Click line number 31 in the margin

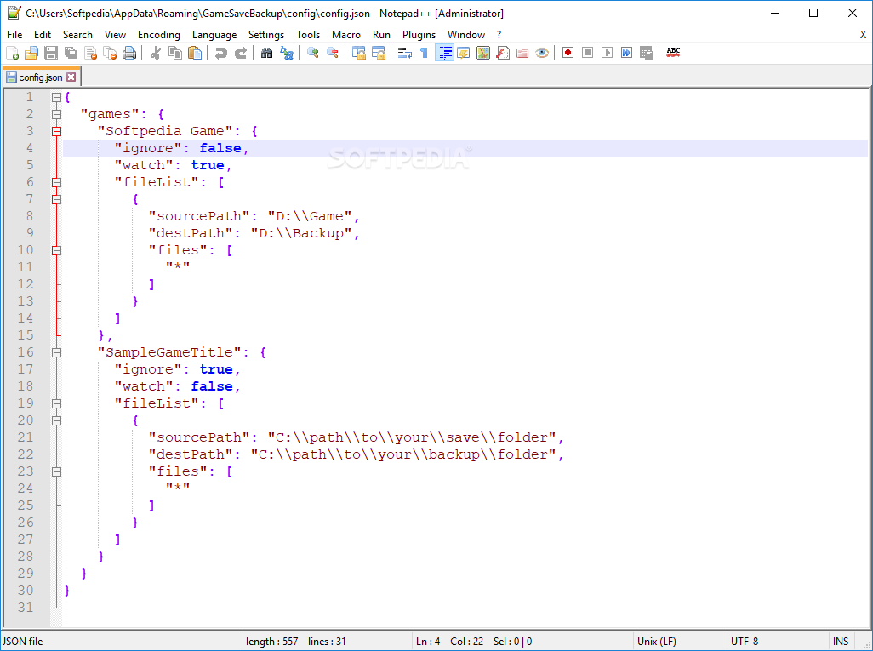click(26, 608)
